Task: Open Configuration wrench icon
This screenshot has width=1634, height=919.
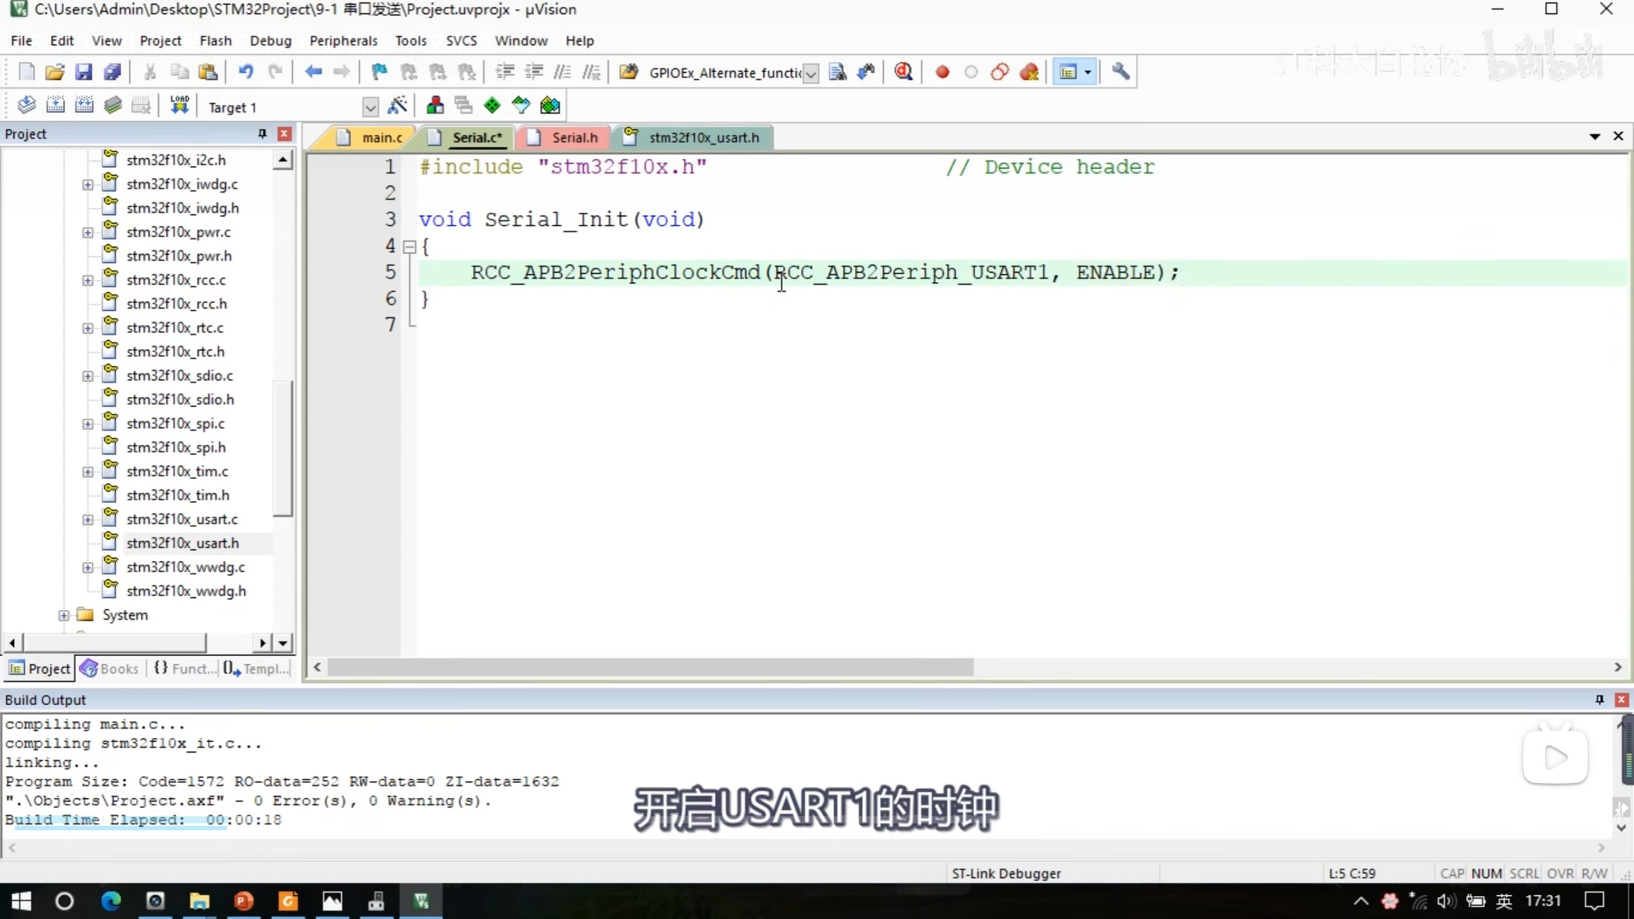Action: click(x=1120, y=72)
